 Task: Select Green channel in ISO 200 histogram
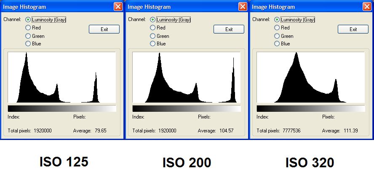pyautogui.click(x=152, y=36)
